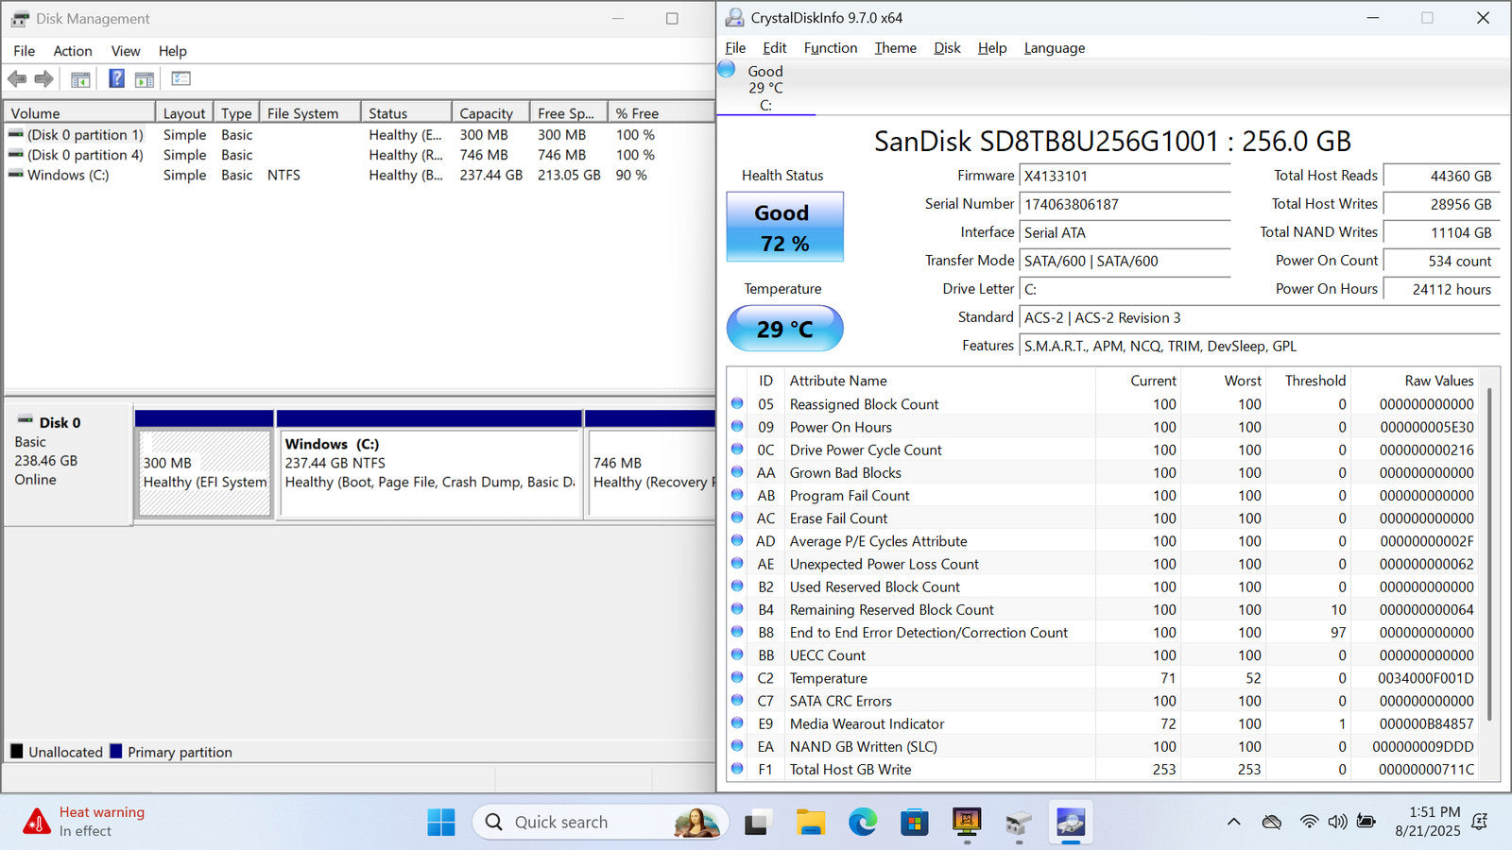Click the Good 72 % health status button
This screenshot has height=850, width=1512.
pos(784,228)
